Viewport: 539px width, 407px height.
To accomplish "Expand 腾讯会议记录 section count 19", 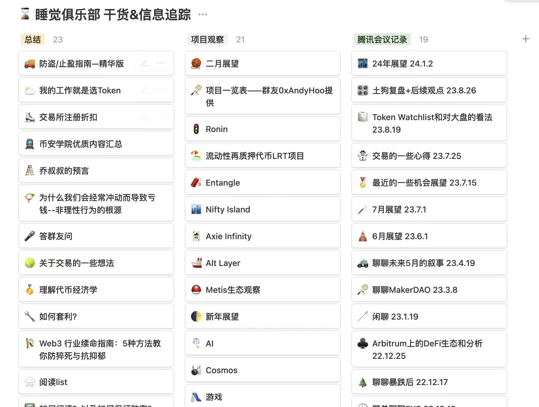I will pyautogui.click(x=423, y=39).
